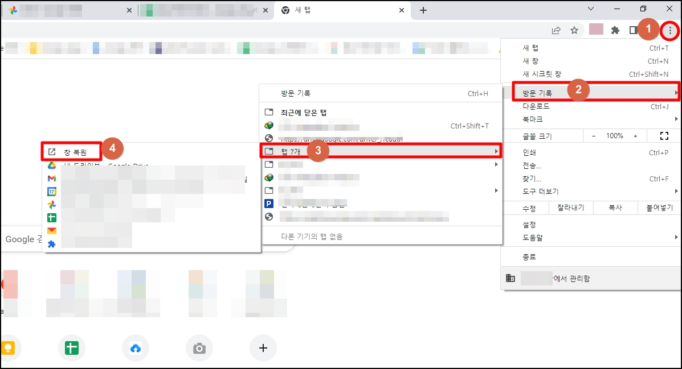682x369 pixels.
Task: Select the Google Drive icon in the submenu
Action: tap(52, 165)
